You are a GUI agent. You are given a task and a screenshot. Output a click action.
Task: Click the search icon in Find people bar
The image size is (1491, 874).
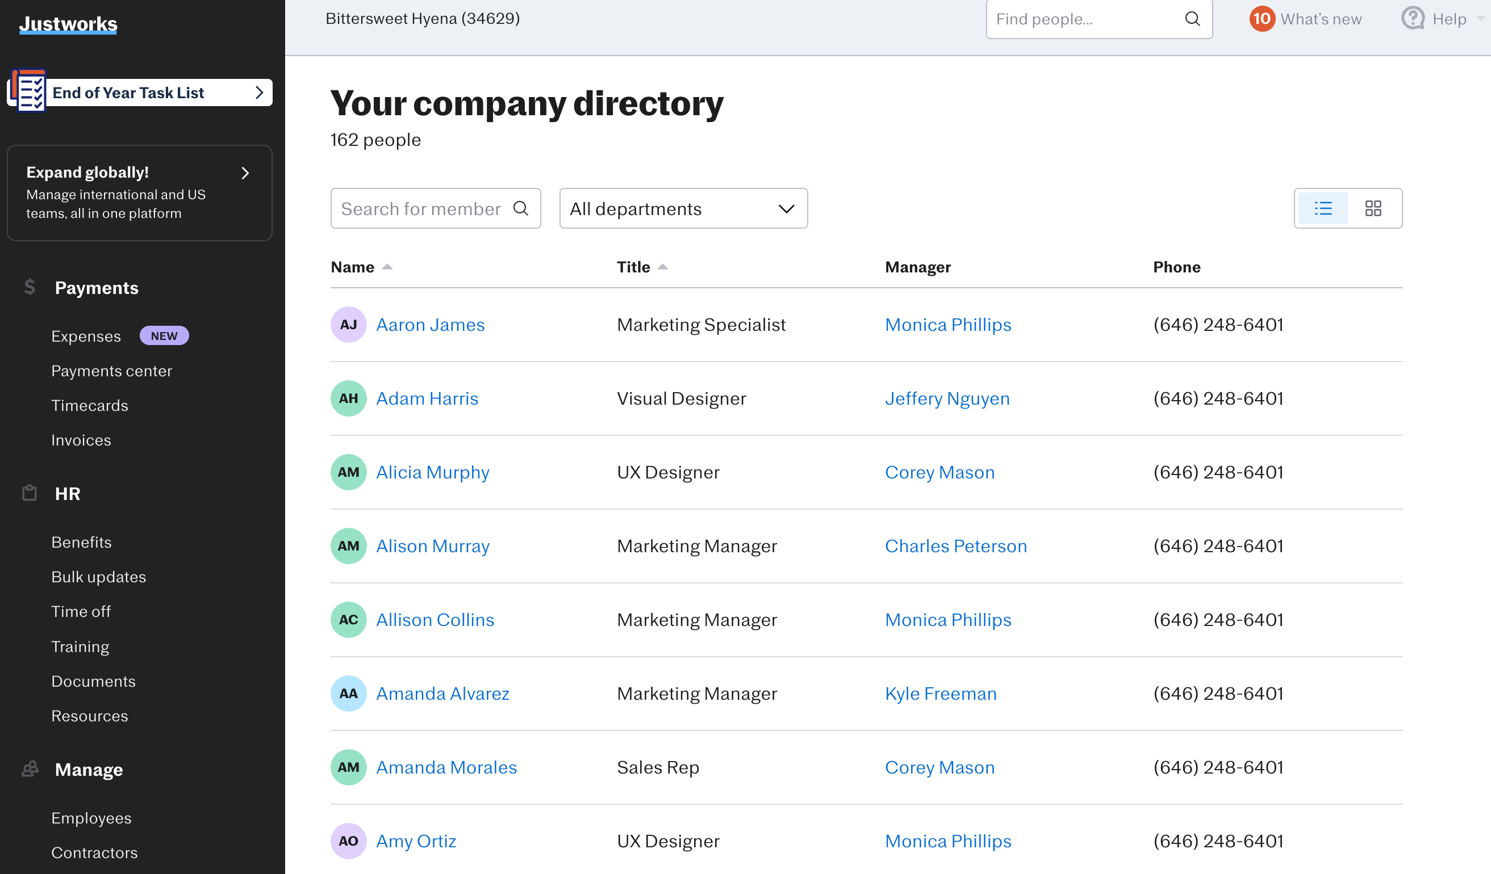pyautogui.click(x=1192, y=19)
